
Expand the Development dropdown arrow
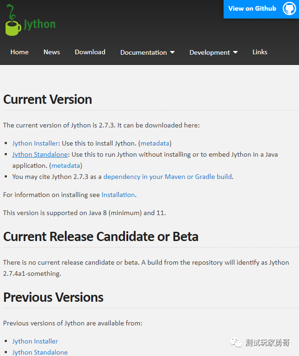tap(235, 52)
